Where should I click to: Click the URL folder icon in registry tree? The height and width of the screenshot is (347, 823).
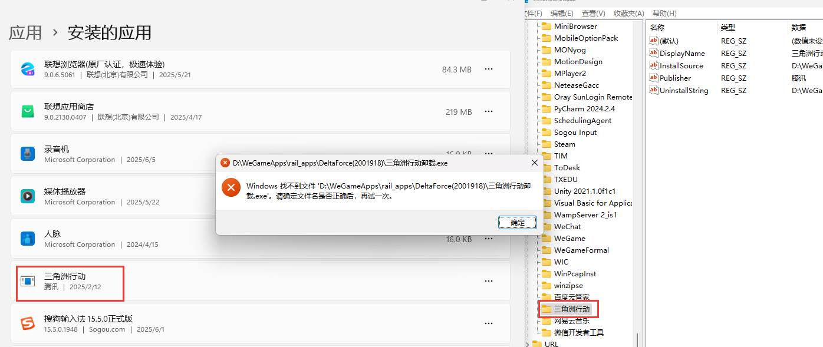tap(537, 344)
